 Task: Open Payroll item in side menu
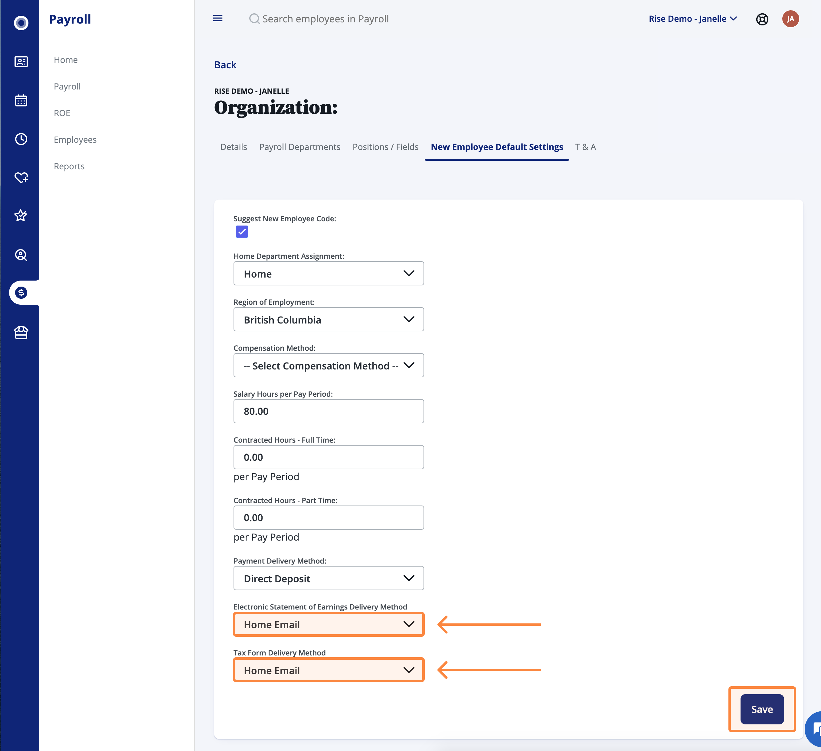67,86
